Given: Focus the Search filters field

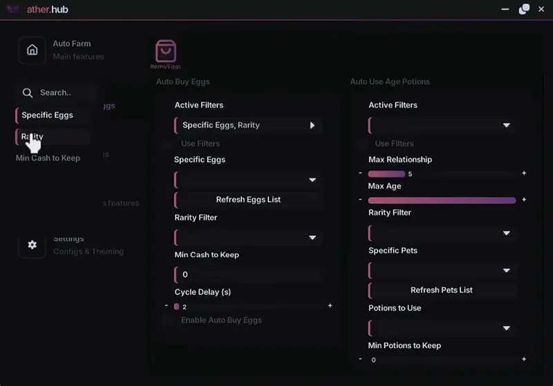Looking at the screenshot, I should point(57,93).
